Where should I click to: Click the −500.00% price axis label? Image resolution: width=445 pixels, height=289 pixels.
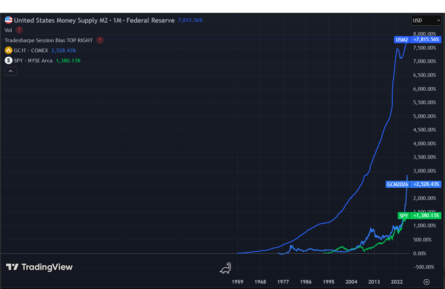(423, 267)
